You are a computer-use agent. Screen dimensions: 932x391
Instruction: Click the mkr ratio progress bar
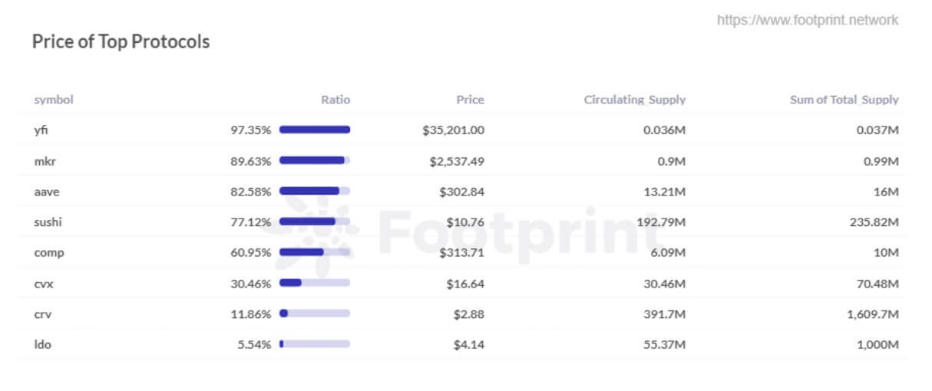point(315,161)
